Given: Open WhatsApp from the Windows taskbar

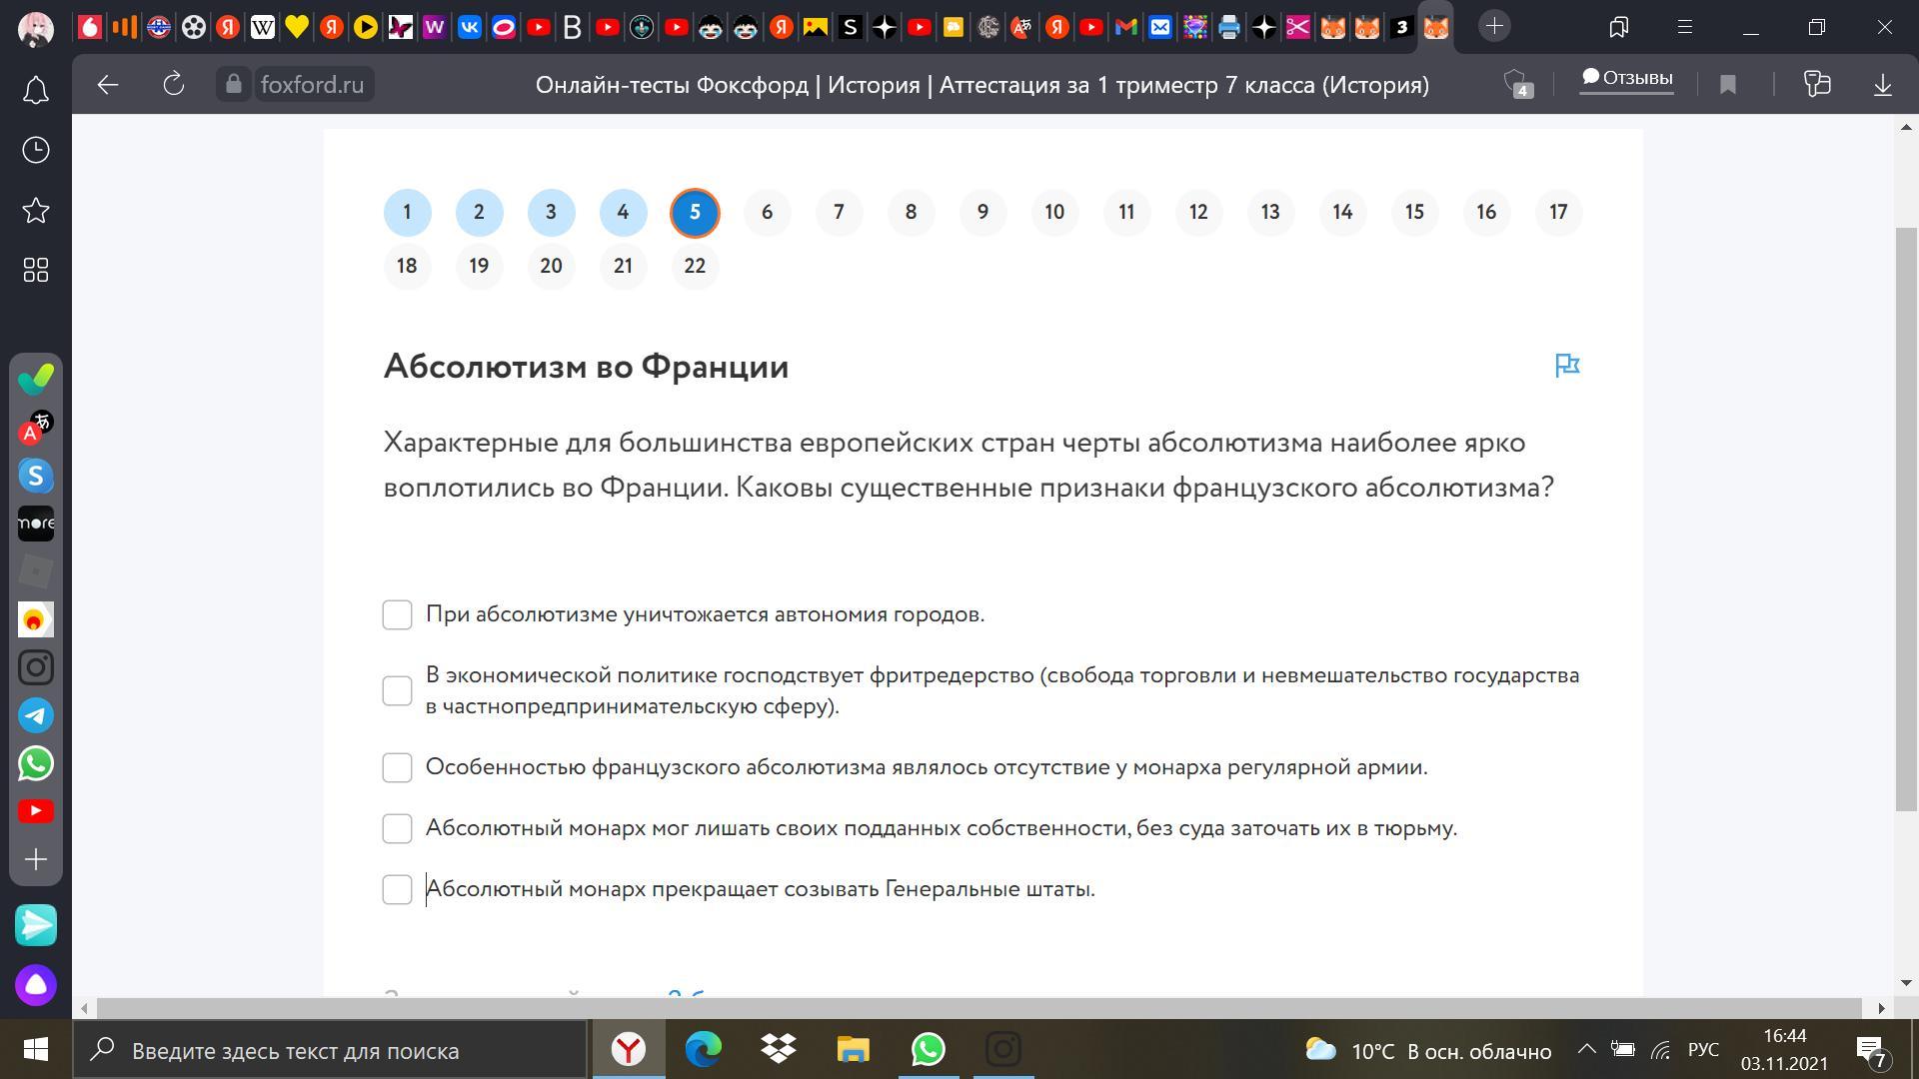Looking at the screenshot, I should (x=928, y=1050).
